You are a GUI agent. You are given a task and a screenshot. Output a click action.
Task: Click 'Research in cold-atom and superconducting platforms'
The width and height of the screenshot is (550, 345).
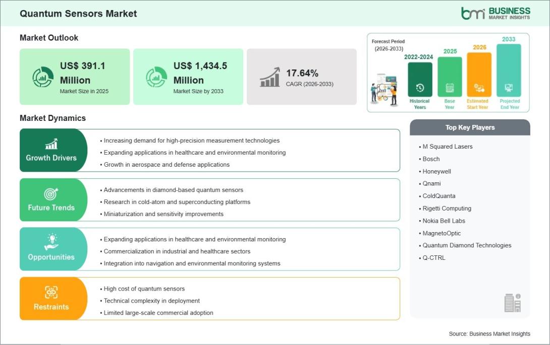point(177,202)
